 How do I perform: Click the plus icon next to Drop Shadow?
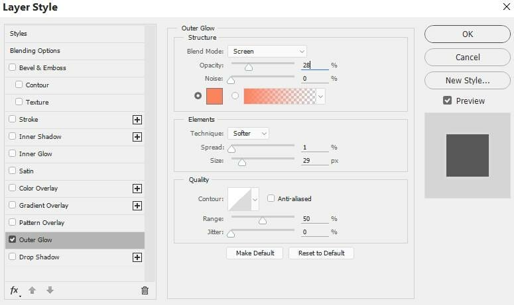[x=137, y=257]
